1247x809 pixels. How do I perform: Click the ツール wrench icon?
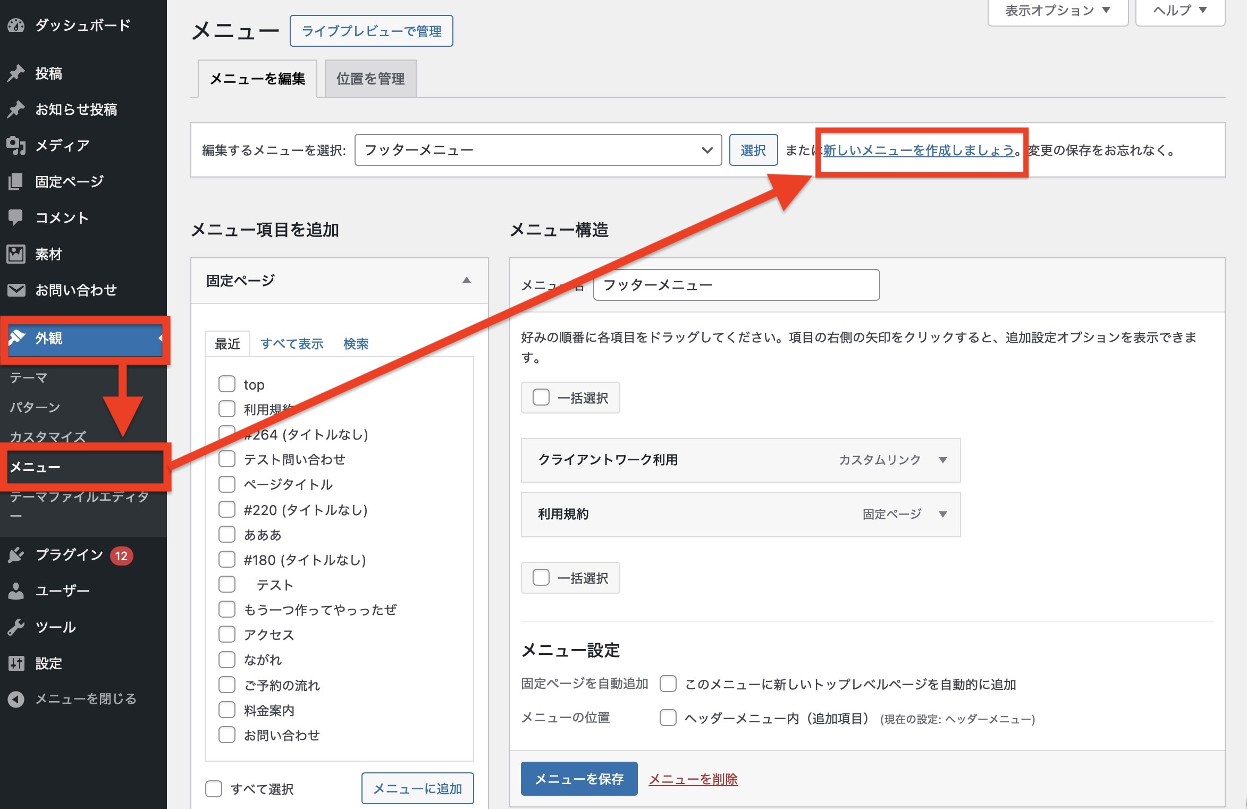coord(16,627)
